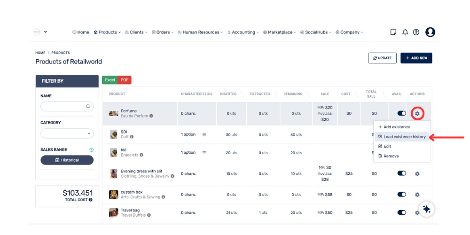Expand the Category dropdown filter
Image resolution: width=470 pixels, height=235 pixels.
67,133
